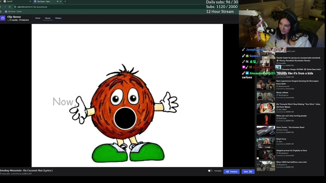Mute the Clip Queue tab's speaker icon
This screenshot has height=183, width=326.
click(57, 2)
